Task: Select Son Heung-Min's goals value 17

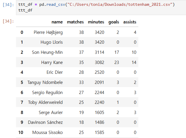Action: pyautogui.click(x=117, y=52)
